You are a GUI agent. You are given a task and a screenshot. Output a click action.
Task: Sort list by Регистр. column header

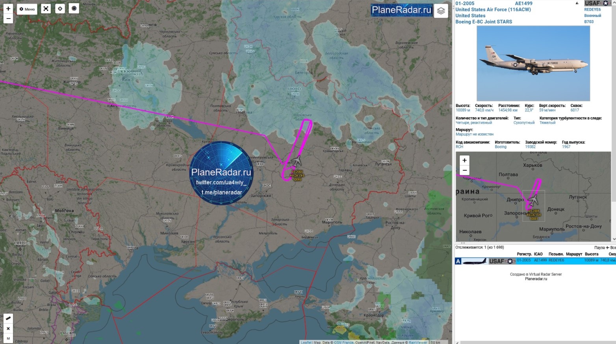point(524,254)
